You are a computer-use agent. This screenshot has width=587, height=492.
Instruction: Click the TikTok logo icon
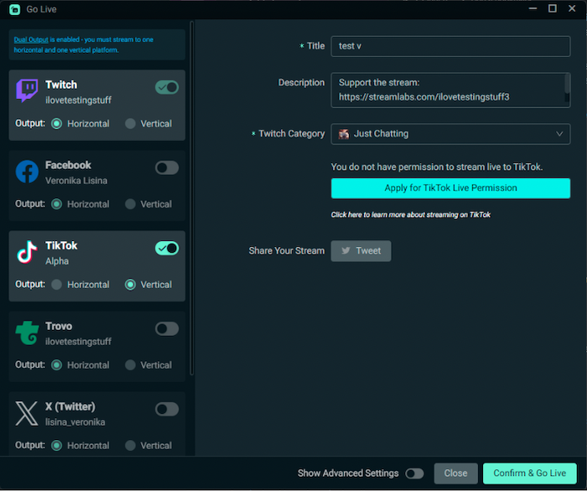pos(27,252)
